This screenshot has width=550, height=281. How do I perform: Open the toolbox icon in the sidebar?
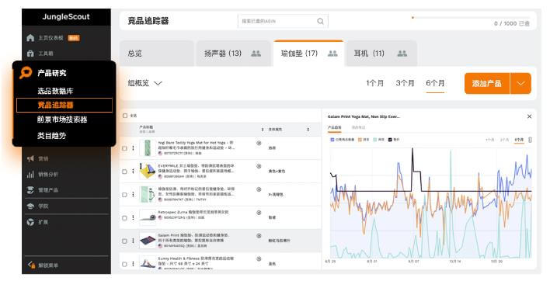point(30,54)
